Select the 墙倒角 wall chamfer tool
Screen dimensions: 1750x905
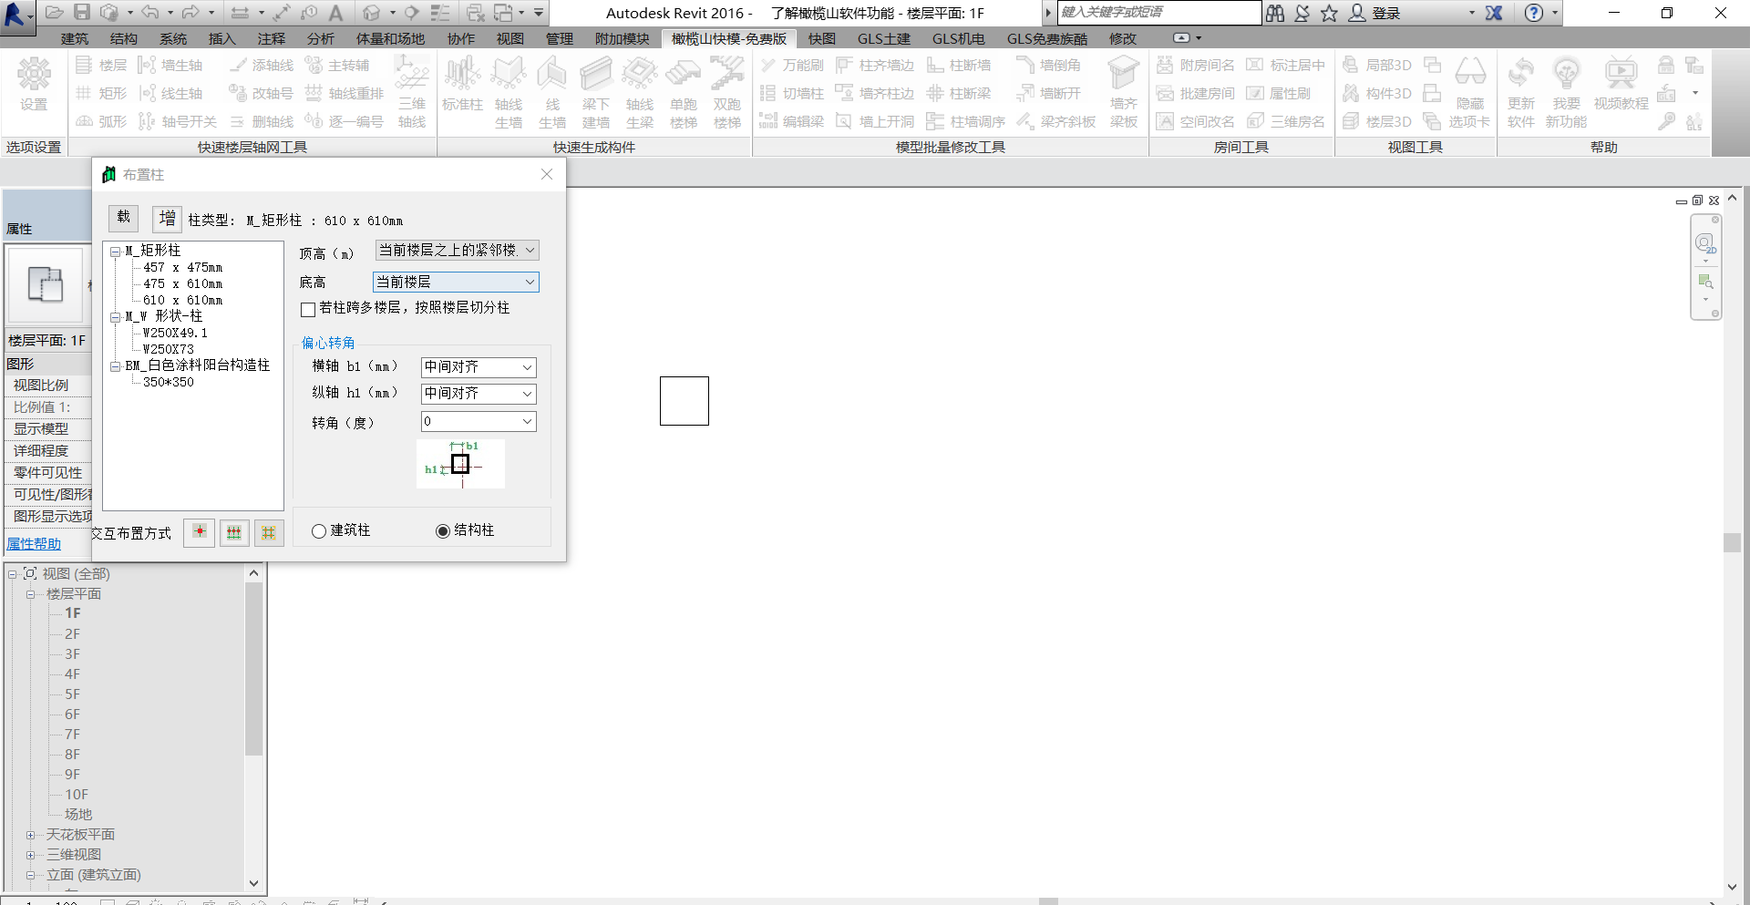click(1049, 66)
